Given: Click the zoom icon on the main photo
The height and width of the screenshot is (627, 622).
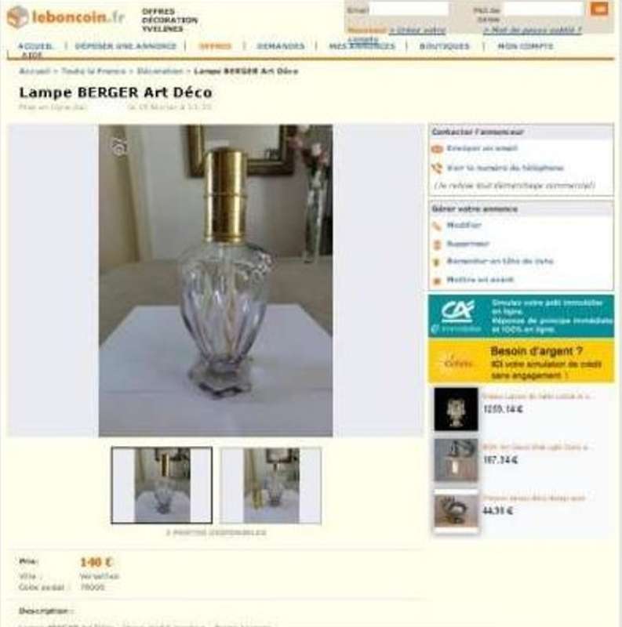Looking at the screenshot, I should click(119, 147).
